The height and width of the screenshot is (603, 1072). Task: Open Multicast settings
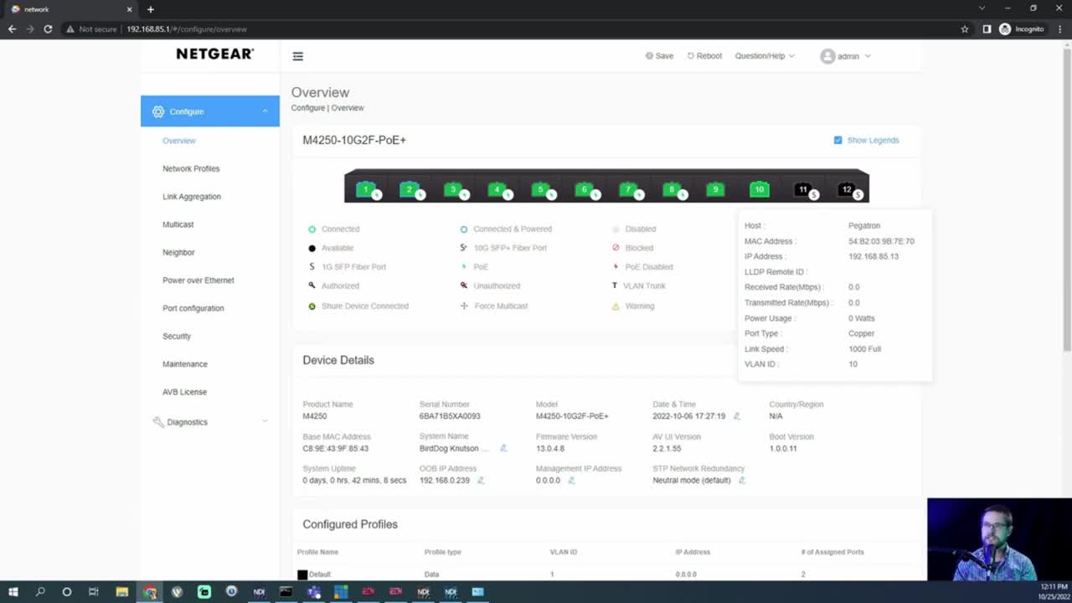point(178,224)
